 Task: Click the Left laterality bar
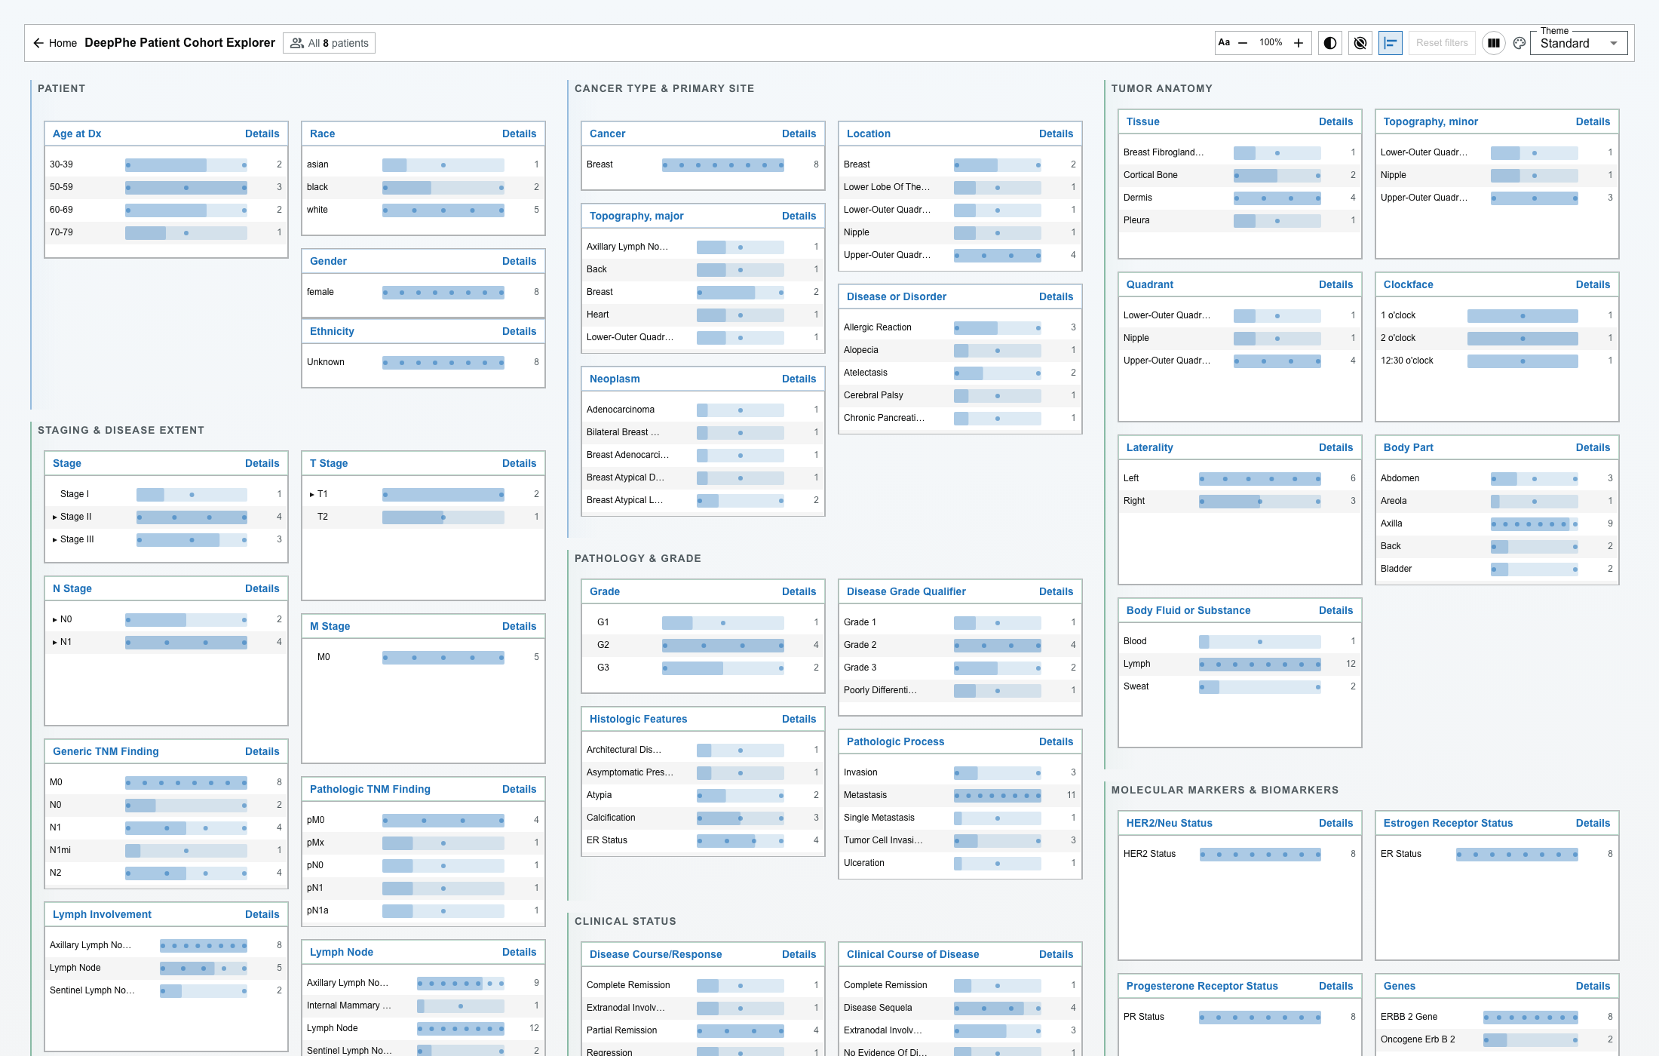pyautogui.click(x=1260, y=478)
